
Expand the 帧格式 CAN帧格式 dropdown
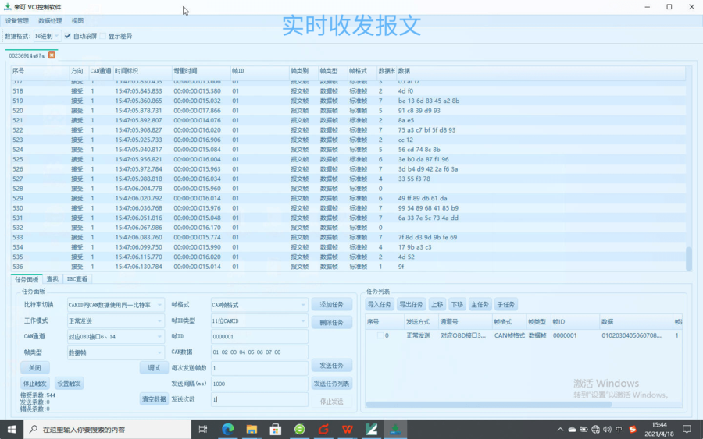[259, 305]
